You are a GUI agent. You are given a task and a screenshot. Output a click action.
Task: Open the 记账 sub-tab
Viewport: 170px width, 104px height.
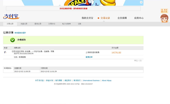[x=79, y=24]
